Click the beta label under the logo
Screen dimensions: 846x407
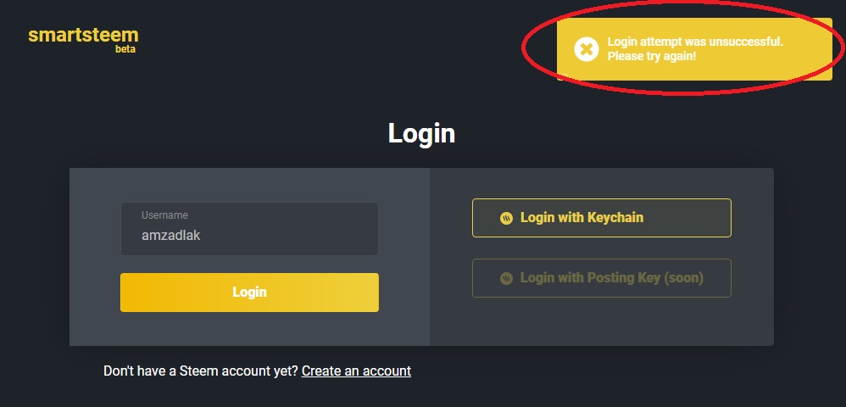click(x=125, y=49)
